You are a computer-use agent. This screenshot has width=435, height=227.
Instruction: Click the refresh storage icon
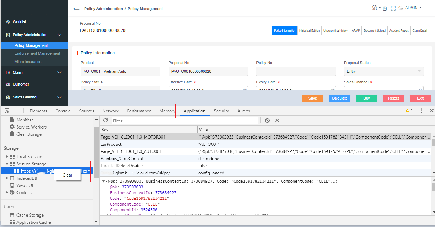(x=105, y=121)
